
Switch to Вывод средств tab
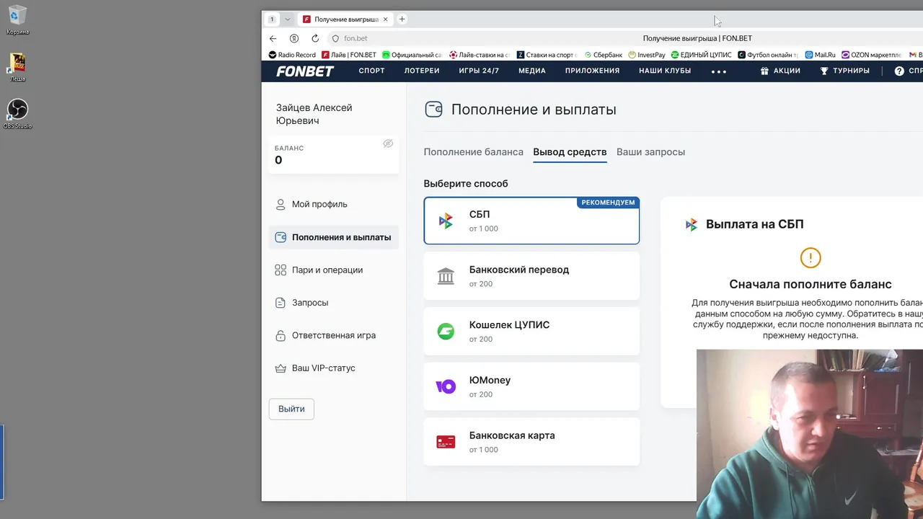pyautogui.click(x=570, y=152)
